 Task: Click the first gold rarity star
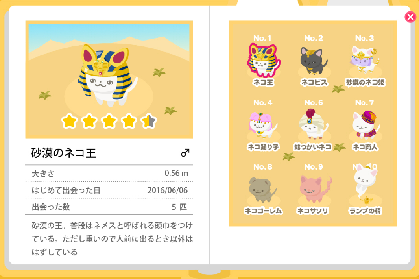coord(70,121)
